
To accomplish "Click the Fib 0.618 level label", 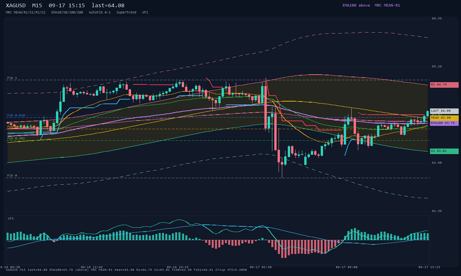I will pos(16,115).
